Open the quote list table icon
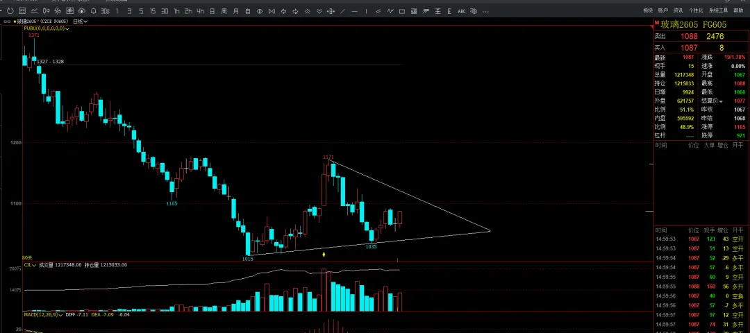Image resolution: width=750 pixels, height=333 pixels. [22, 10]
